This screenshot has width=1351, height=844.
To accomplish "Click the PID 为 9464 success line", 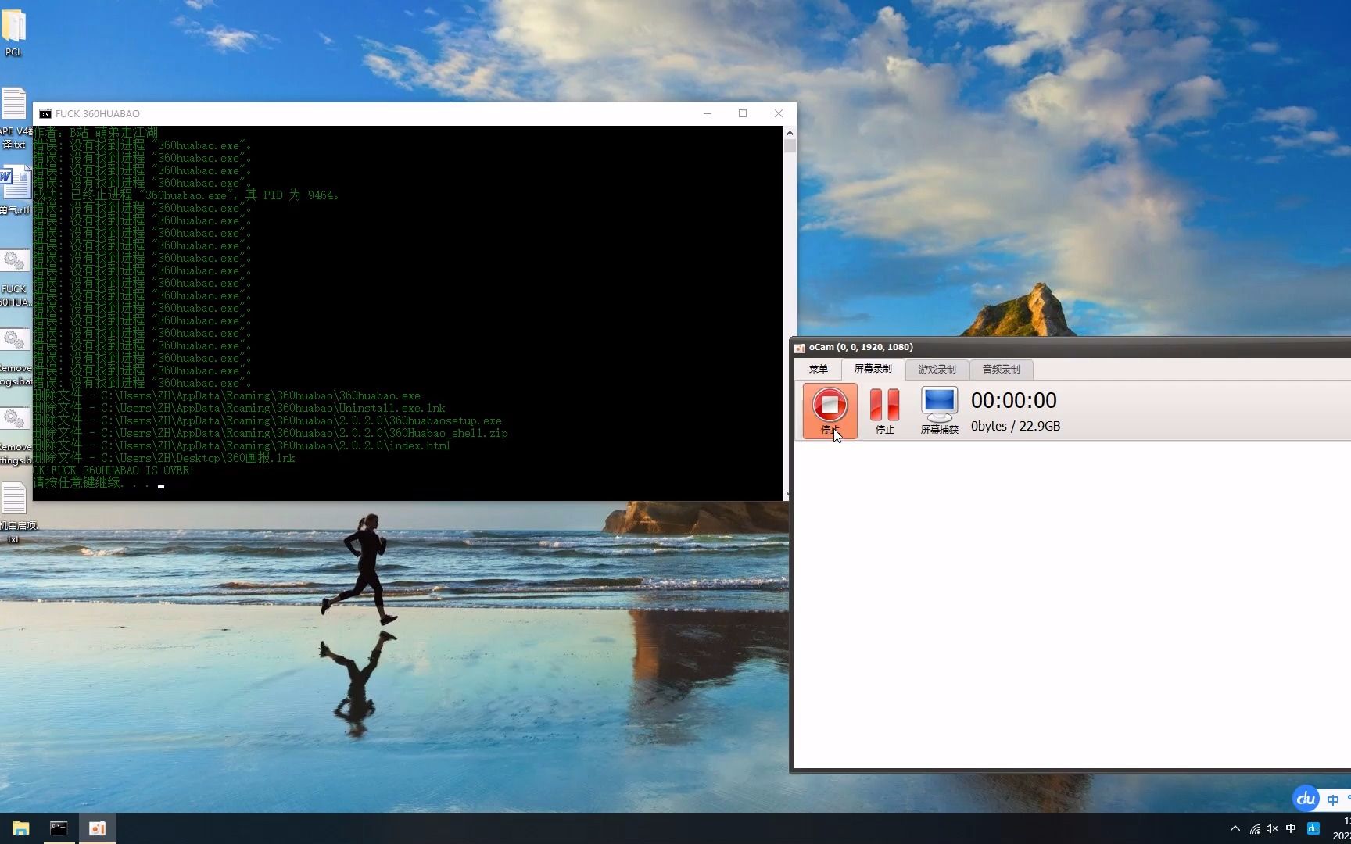I will pyautogui.click(x=186, y=195).
